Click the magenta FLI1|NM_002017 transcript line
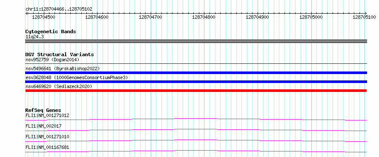Viewport: 379px width, 157px height. click(196, 130)
